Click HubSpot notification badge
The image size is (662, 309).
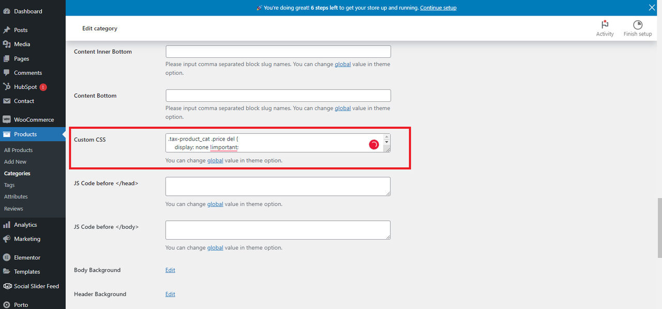43,87
